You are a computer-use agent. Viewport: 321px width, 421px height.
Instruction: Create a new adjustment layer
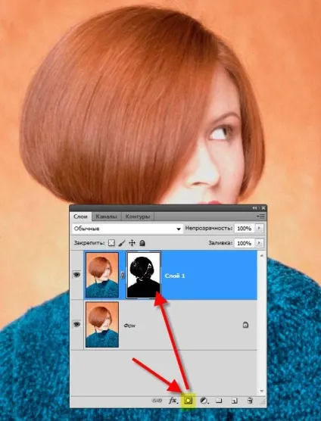(x=204, y=401)
